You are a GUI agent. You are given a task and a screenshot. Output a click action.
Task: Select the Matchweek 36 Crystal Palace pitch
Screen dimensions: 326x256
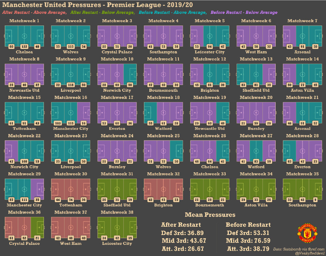pos(24,228)
